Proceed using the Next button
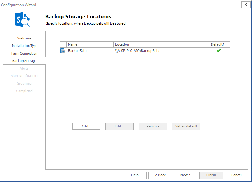 (185, 175)
